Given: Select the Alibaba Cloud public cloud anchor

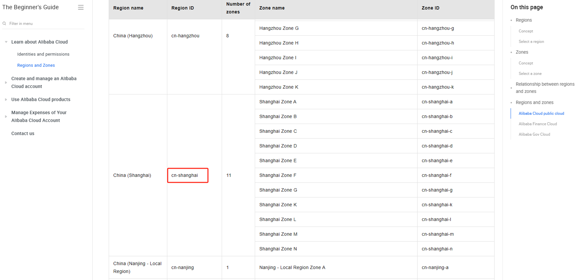Looking at the screenshot, I should tap(541, 113).
